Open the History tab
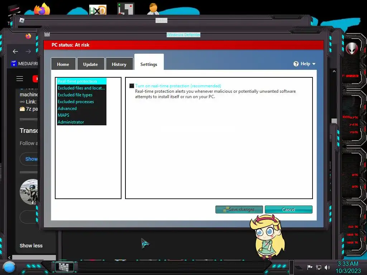This screenshot has width=367, height=275. click(119, 64)
